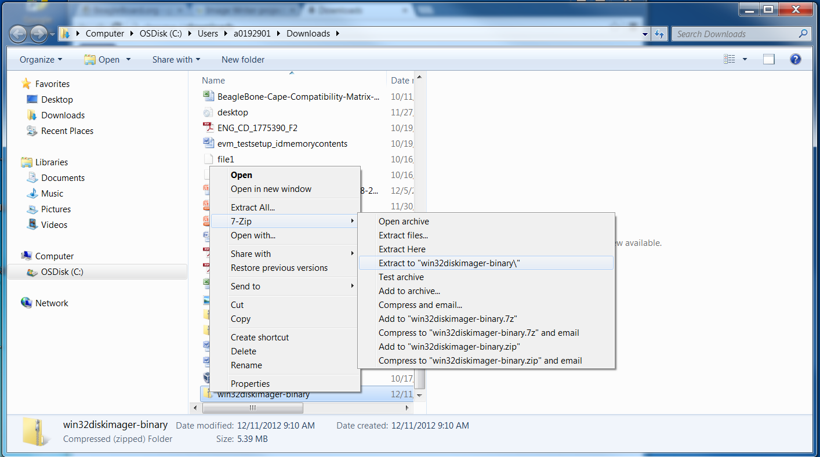The image size is (820, 457).
Task: Select Extract to "win32diskimager-binary\" option
Action: pyautogui.click(x=449, y=263)
